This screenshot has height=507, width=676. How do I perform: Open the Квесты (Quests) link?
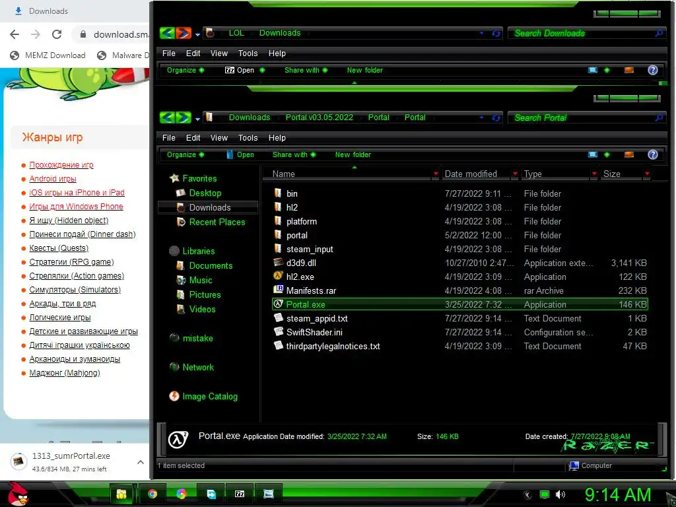59,248
